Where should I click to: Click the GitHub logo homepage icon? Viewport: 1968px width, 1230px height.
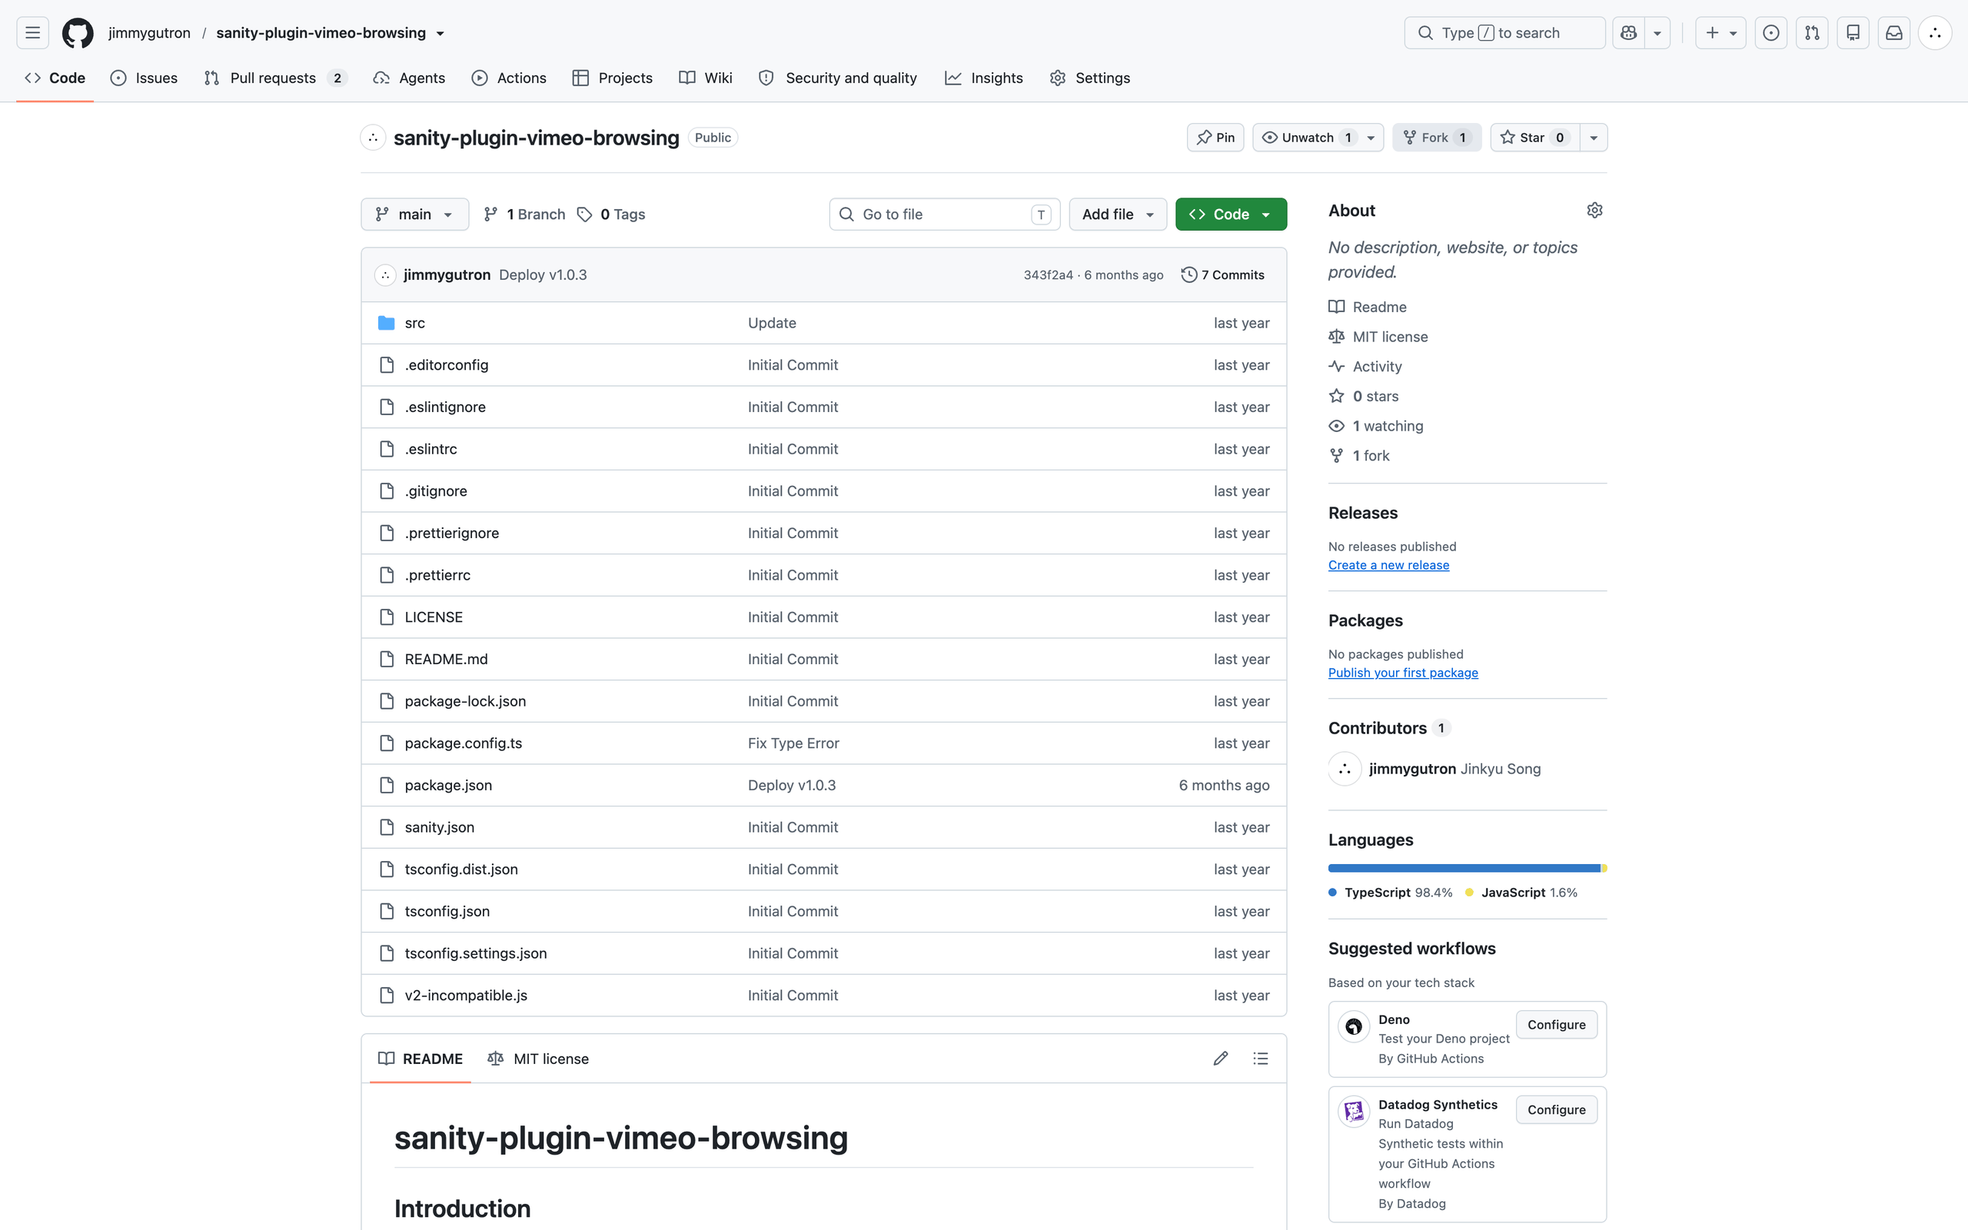point(78,32)
